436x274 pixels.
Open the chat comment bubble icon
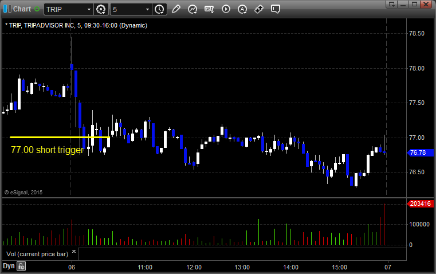tap(276, 9)
